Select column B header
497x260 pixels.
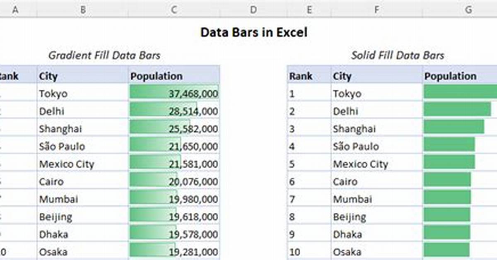point(83,9)
